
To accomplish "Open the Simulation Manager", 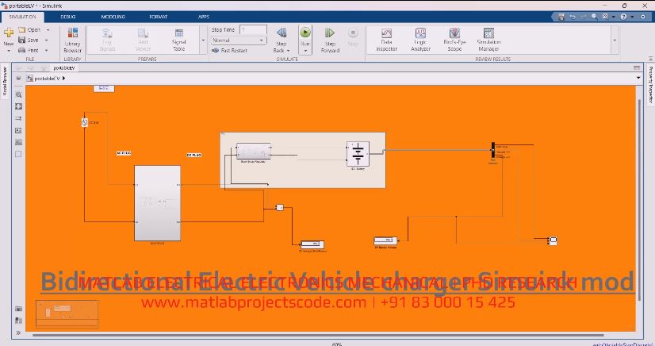I will coord(488,40).
